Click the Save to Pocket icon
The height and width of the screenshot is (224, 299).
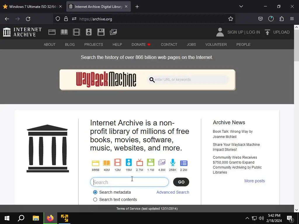(x=260, y=19)
